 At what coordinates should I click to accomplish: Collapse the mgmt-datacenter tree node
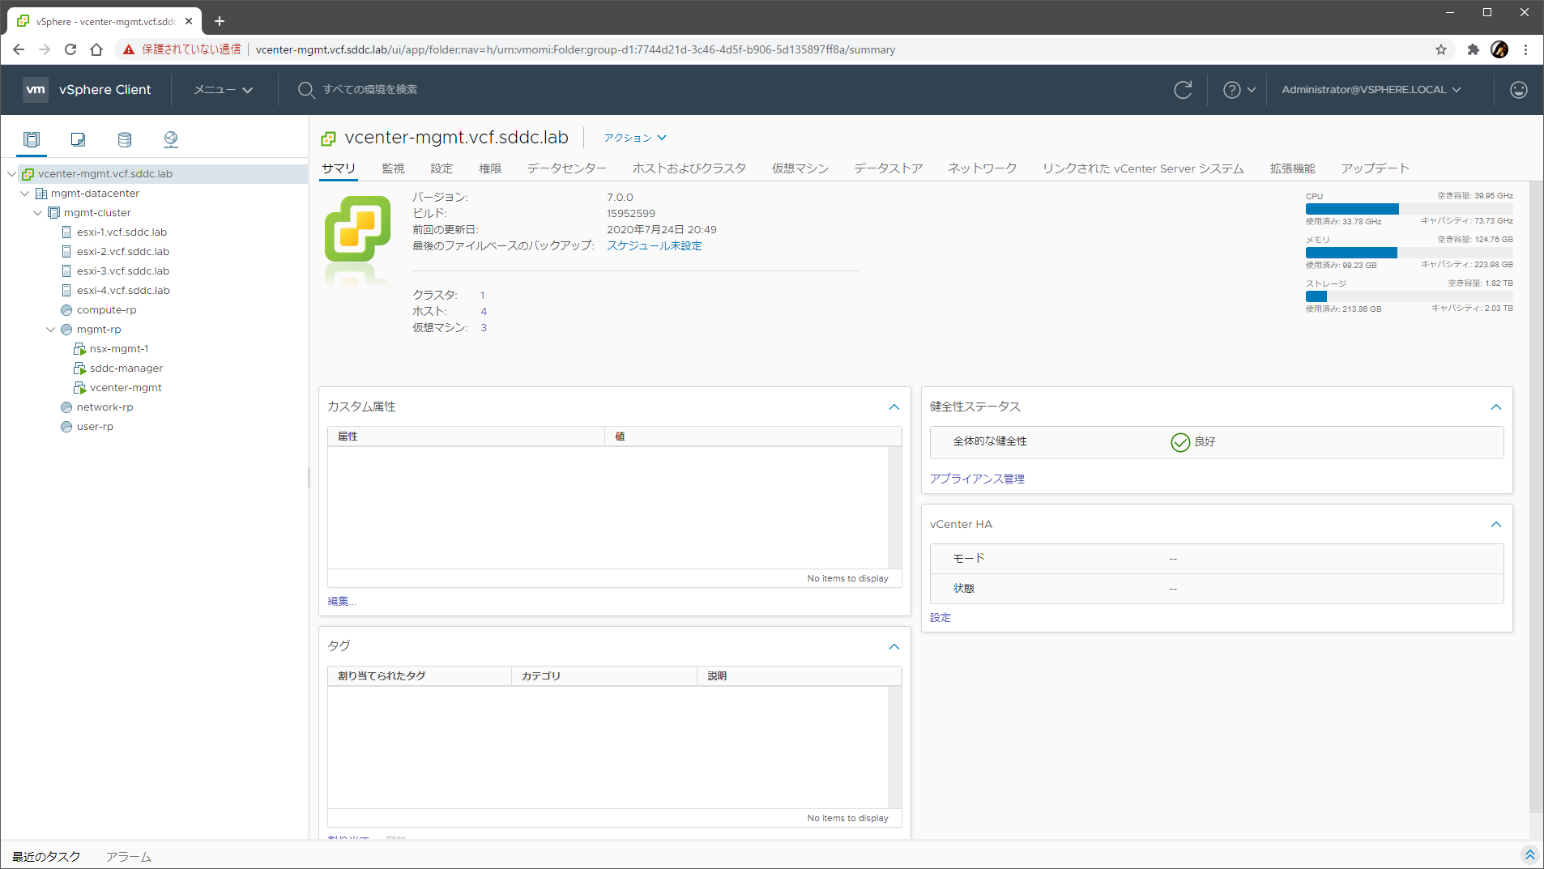pyautogui.click(x=25, y=194)
